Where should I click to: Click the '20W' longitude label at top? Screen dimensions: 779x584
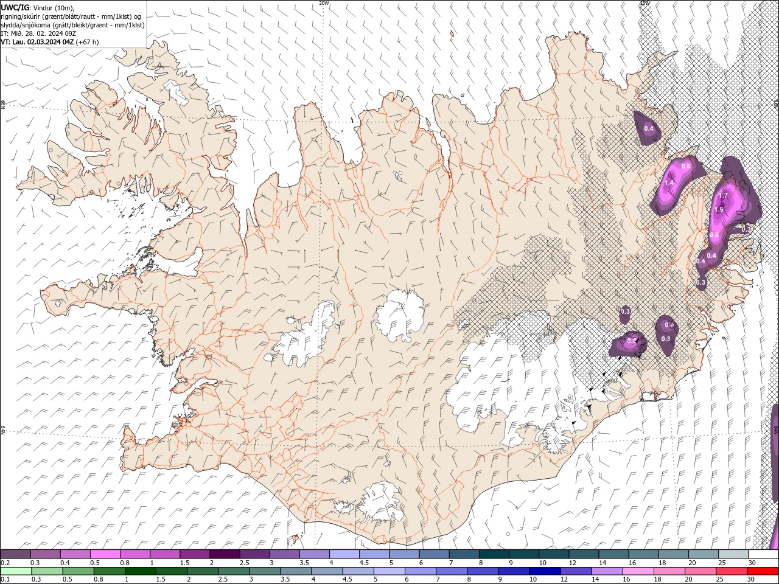tap(324, 3)
